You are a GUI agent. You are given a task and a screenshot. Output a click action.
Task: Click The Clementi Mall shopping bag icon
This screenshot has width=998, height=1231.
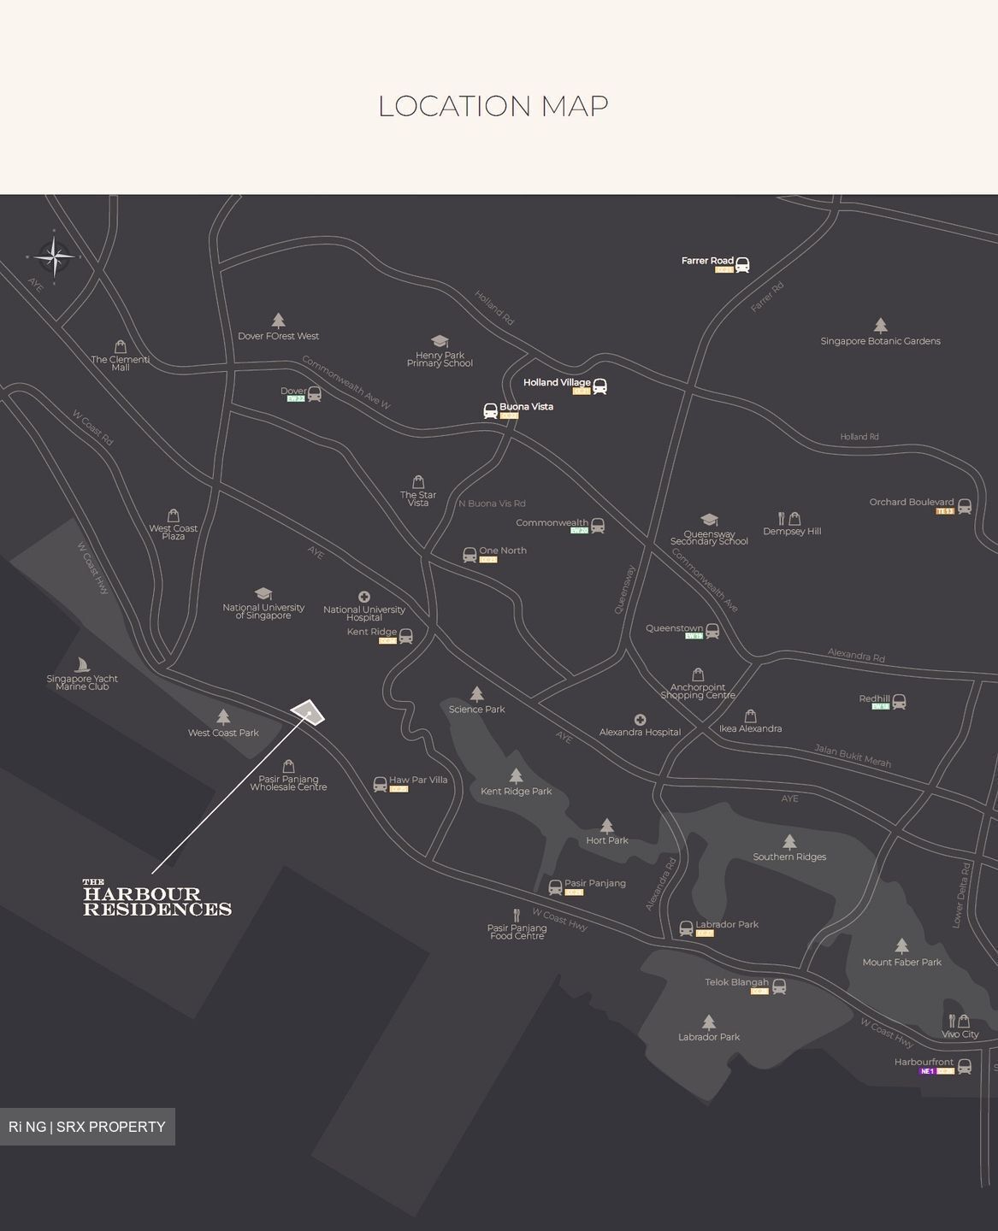click(121, 346)
